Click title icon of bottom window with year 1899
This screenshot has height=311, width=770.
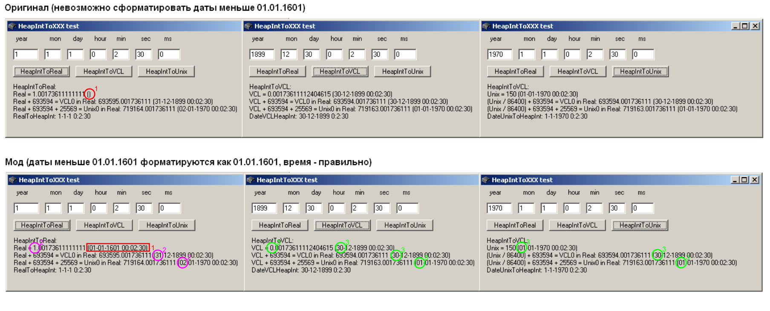pos(251,180)
